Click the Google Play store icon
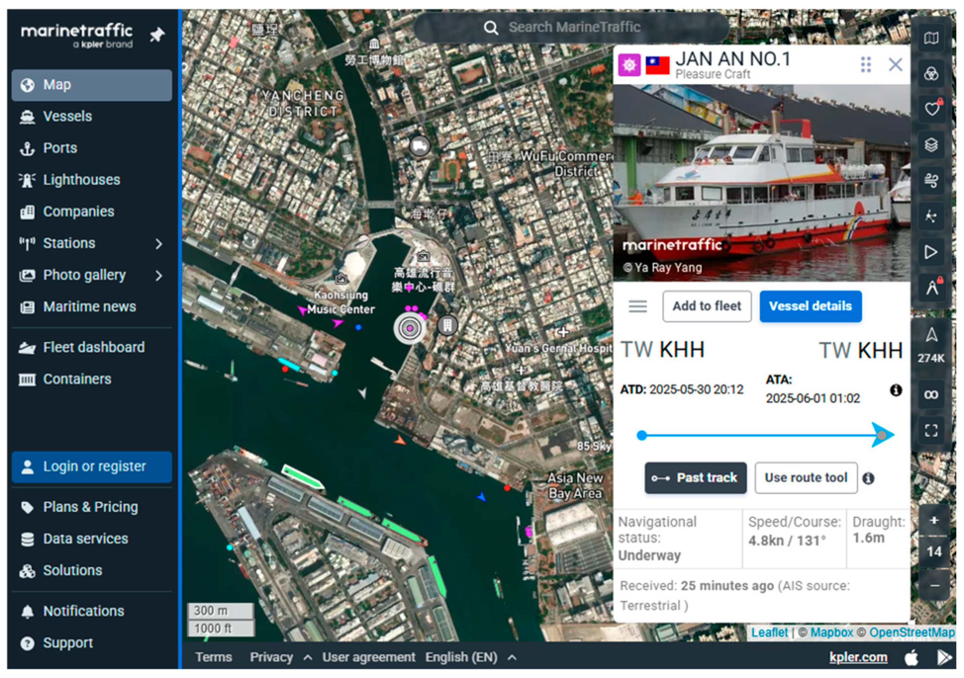The image size is (964, 678). [944, 657]
